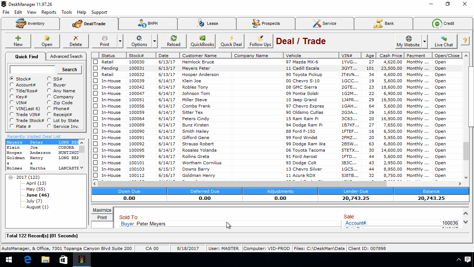The width and height of the screenshot is (474, 267).
Task: Open the Reports menu
Action: [x=49, y=12]
